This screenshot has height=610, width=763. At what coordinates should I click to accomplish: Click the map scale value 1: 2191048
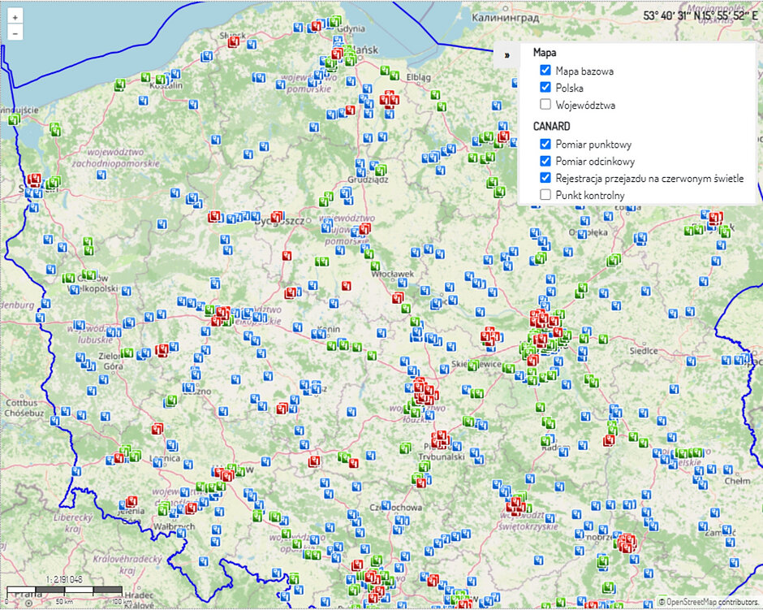coord(64,580)
